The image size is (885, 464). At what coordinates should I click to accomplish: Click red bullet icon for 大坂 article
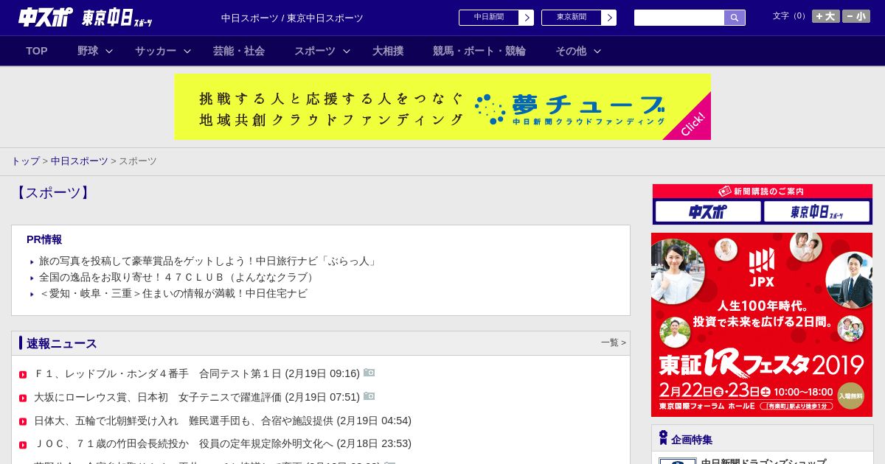point(23,398)
